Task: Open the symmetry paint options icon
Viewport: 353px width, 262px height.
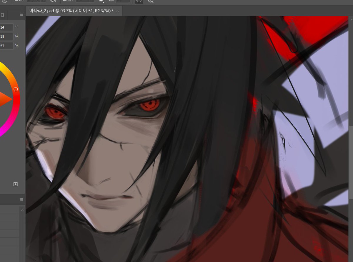Action: pyautogui.click(x=151, y=1)
